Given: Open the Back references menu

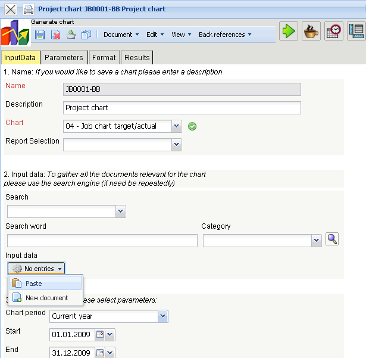Looking at the screenshot, I should point(225,35).
